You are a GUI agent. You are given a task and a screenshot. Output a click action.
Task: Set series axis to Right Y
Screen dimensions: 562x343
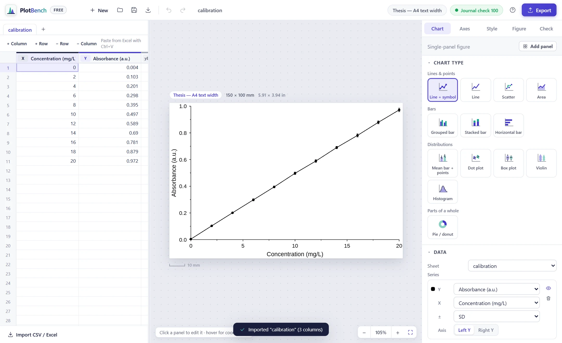[486, 330]
